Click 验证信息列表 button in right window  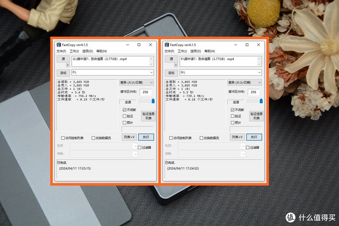pos(256,116)
